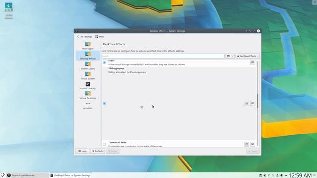Enable the Thumbnail Aside effect checkbox
The width and height of the screenshot is (317, 178).
pos(104,144)
